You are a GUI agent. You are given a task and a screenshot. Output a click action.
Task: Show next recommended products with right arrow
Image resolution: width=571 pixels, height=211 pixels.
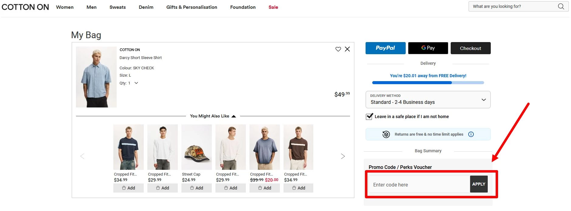[343, 156]
